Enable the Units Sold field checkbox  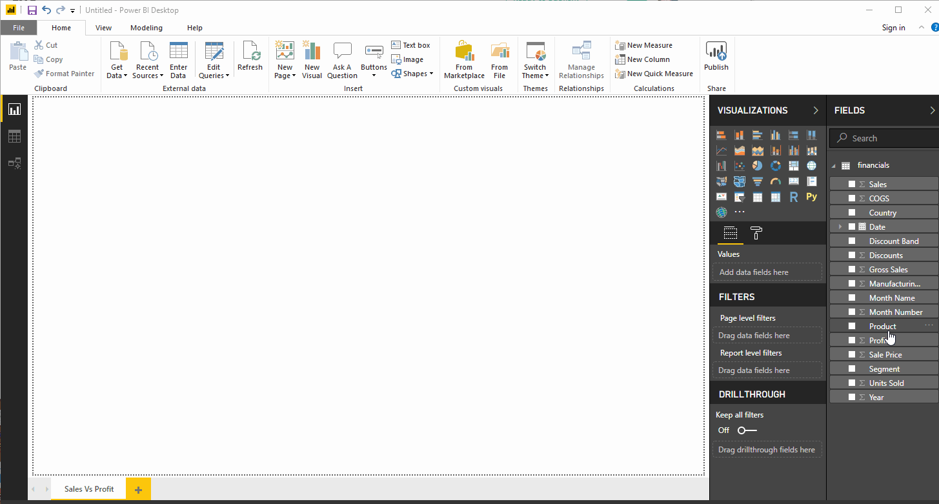(852, 383)
